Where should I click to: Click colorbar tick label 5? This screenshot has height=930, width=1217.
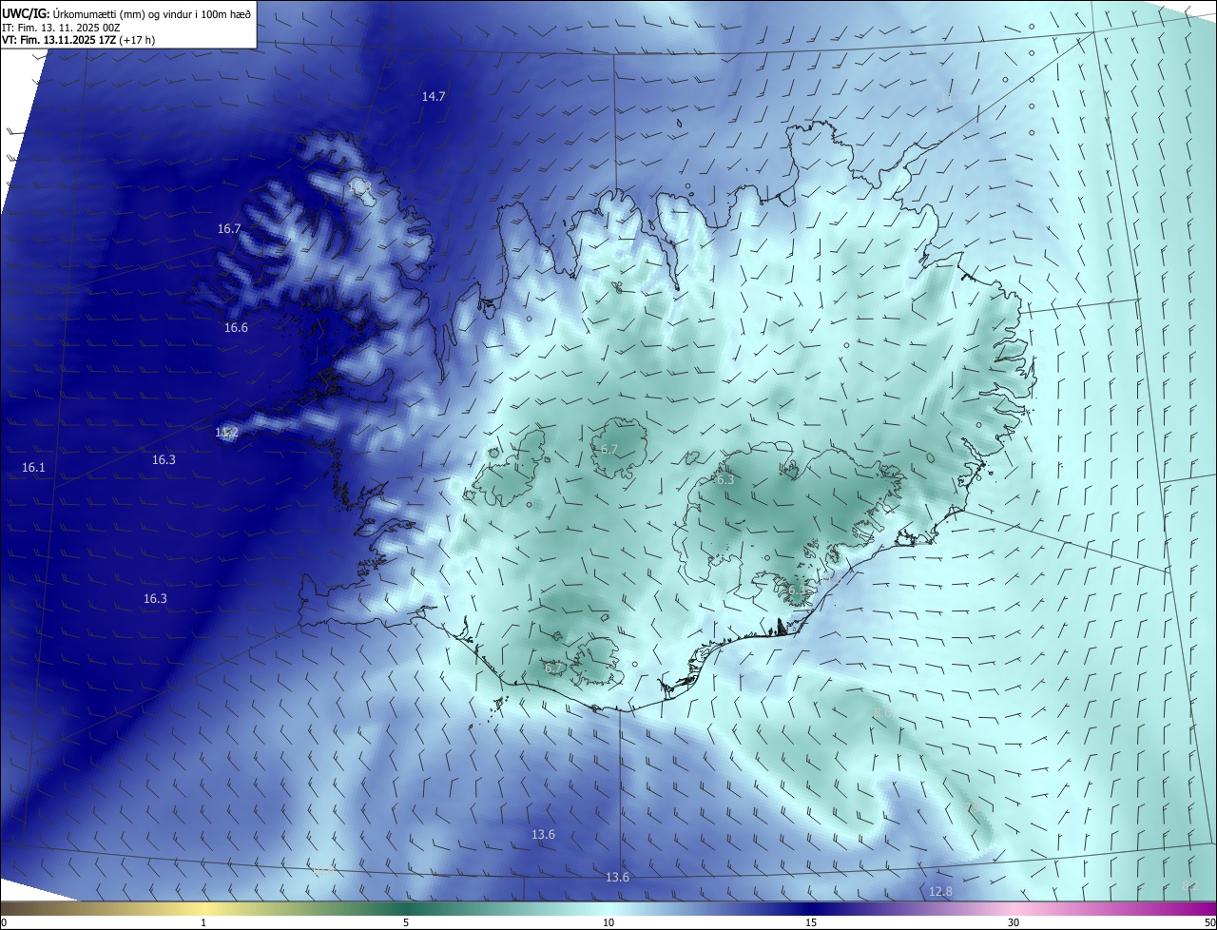pos(406,922)
